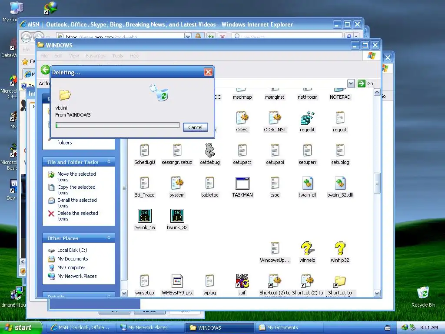Select the SchedLgU log file
The width and height of the screenshot is (445, 334).
click(144, 150)
